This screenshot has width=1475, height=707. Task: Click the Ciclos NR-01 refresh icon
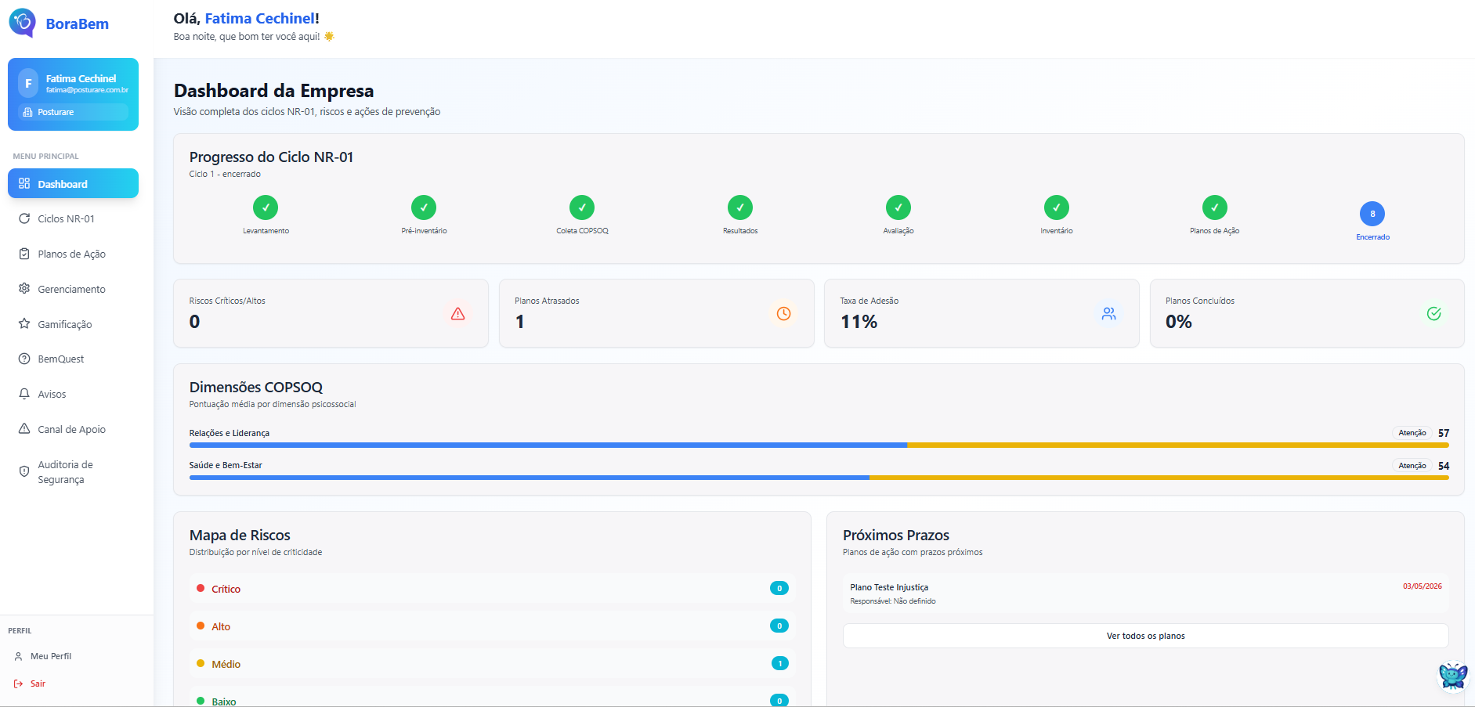point(24,218)
